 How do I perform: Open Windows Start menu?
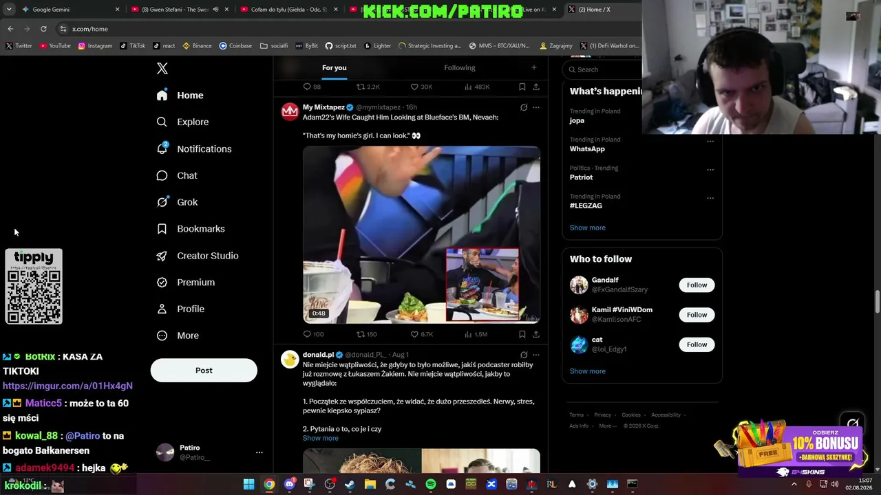pos(248,484)
